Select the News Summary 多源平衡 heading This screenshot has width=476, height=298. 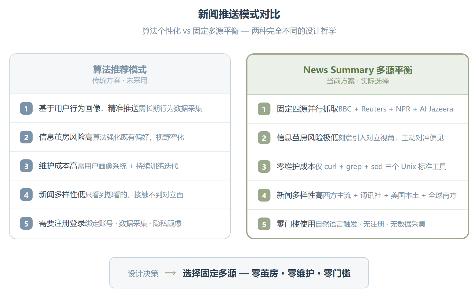[358, 70]
